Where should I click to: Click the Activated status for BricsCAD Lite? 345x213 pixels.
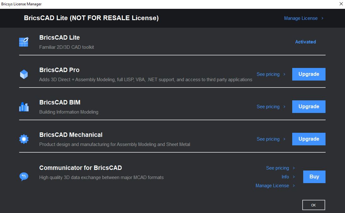click(305, 42)
